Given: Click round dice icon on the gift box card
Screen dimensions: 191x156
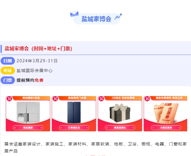Looking at the screenshot, I should (101, 99).
